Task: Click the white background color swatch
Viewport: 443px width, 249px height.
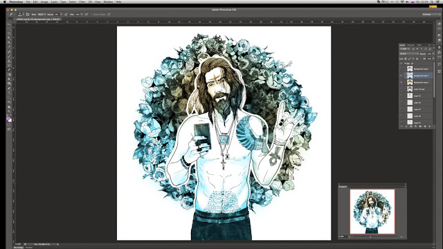Action: [x=10, y=121]
